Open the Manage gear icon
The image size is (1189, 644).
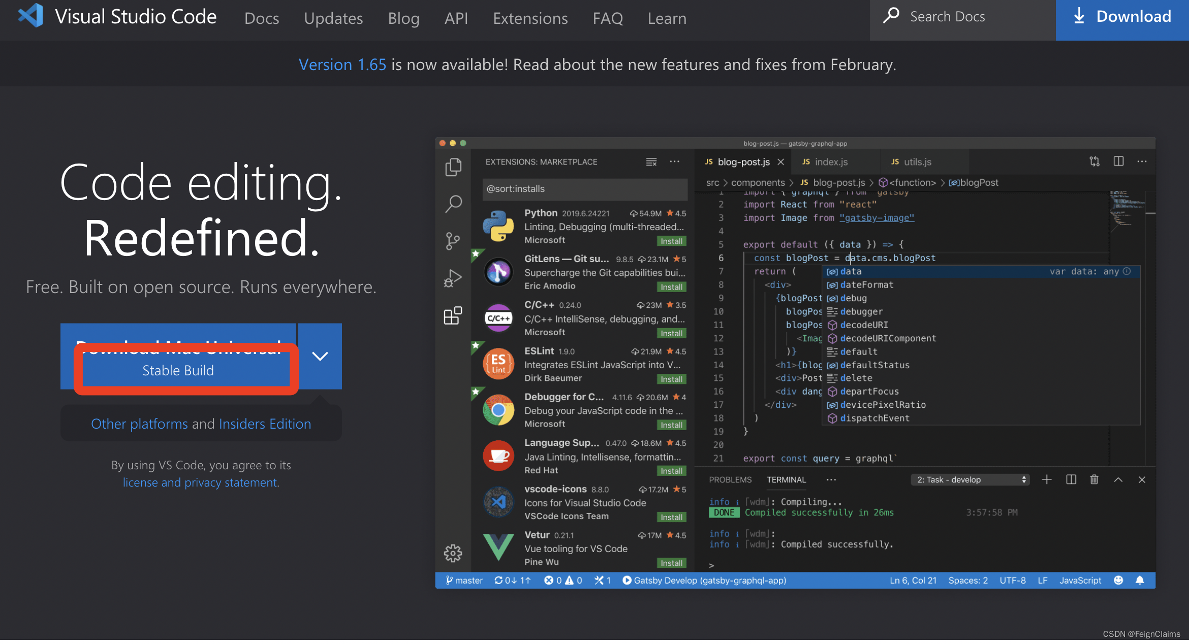(x=453, y=553)
